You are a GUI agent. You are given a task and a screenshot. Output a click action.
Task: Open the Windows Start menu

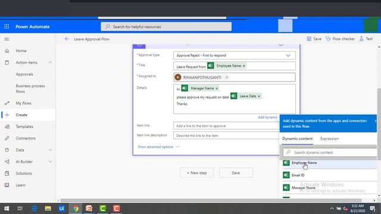(x=7, y=209)
